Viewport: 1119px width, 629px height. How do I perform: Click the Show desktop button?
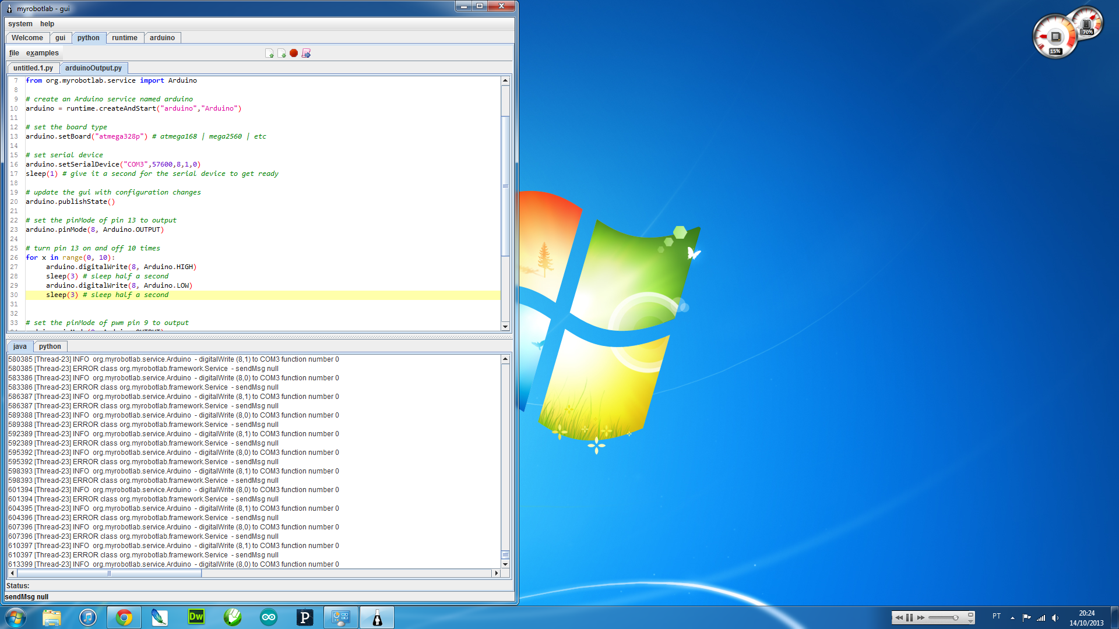point(1114,617)
